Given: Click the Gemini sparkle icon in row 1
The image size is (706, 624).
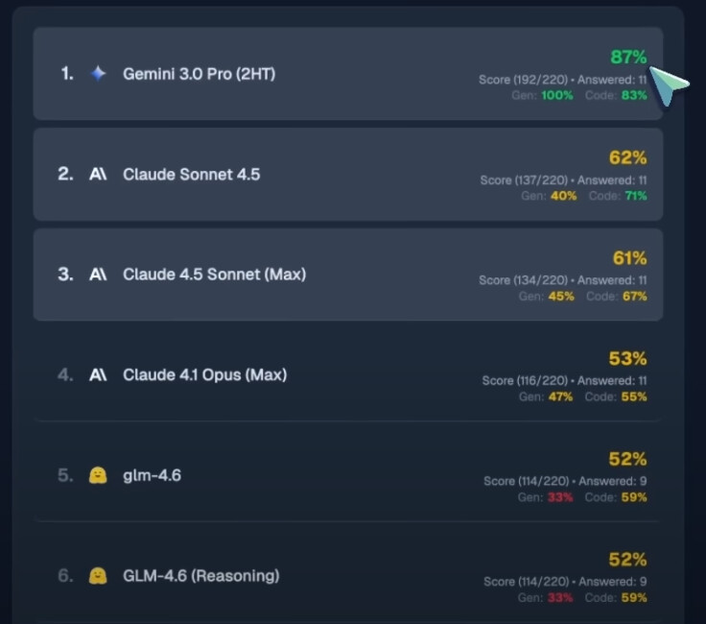Looking at the screenshot, I should click(x=98, y=73).
